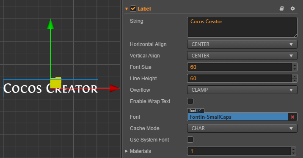Open the Cache Mode CHAR dropdown
The width and height of the screenshot is (303, 158).
click(x=242, y=128)
